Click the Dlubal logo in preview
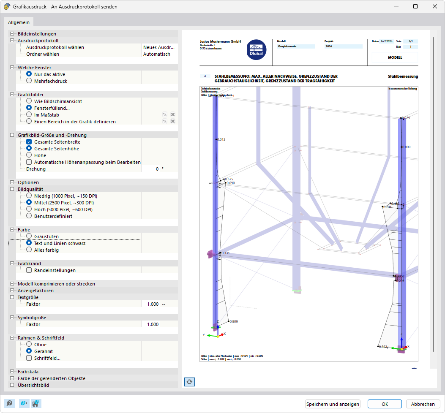This screenshot has width=445, height=413. (257, 50)
